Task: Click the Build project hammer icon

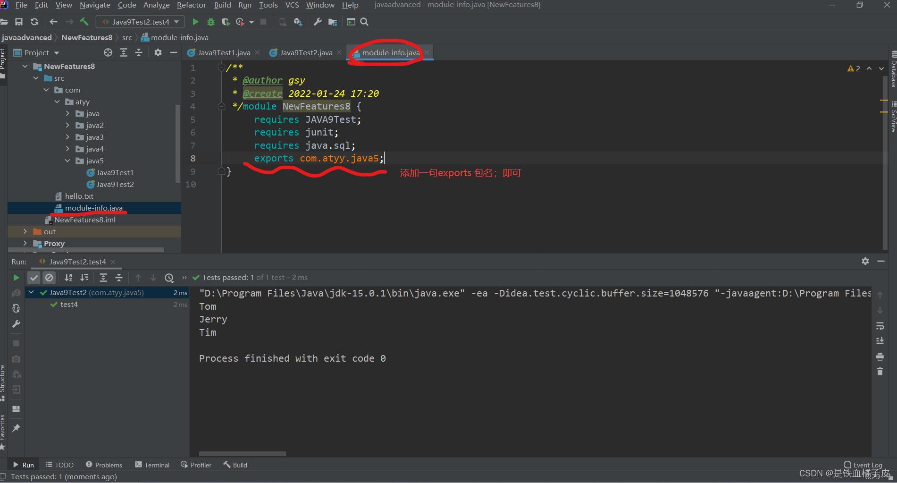Action: 84,22
